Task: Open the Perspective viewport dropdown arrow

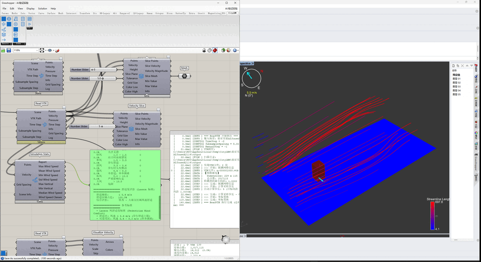Action: [253, 63]
